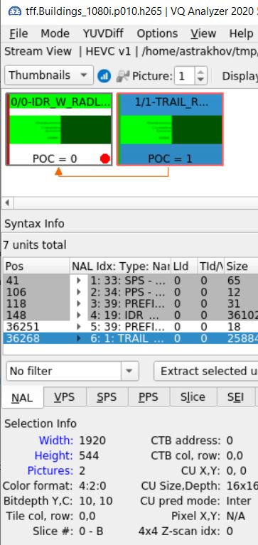
Task: Click the blue bar chart statistics icon
Action: point(104,75)
